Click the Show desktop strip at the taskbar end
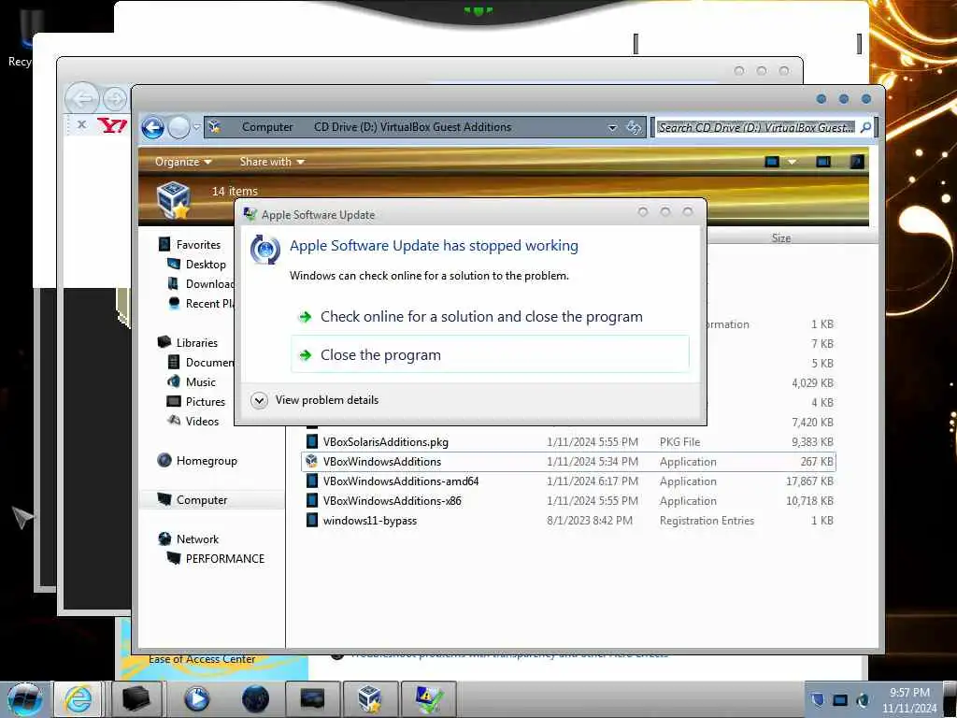 [950, 699]
